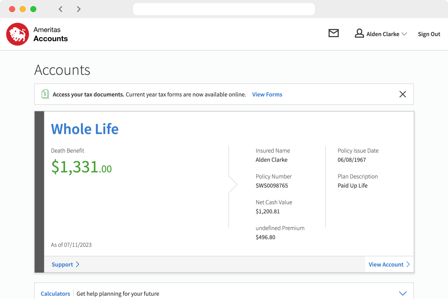Image resolution: width=448 pixels, height=299 pixels.
Task: Dismiss the tax documents banner
Action: coord(403,94)
